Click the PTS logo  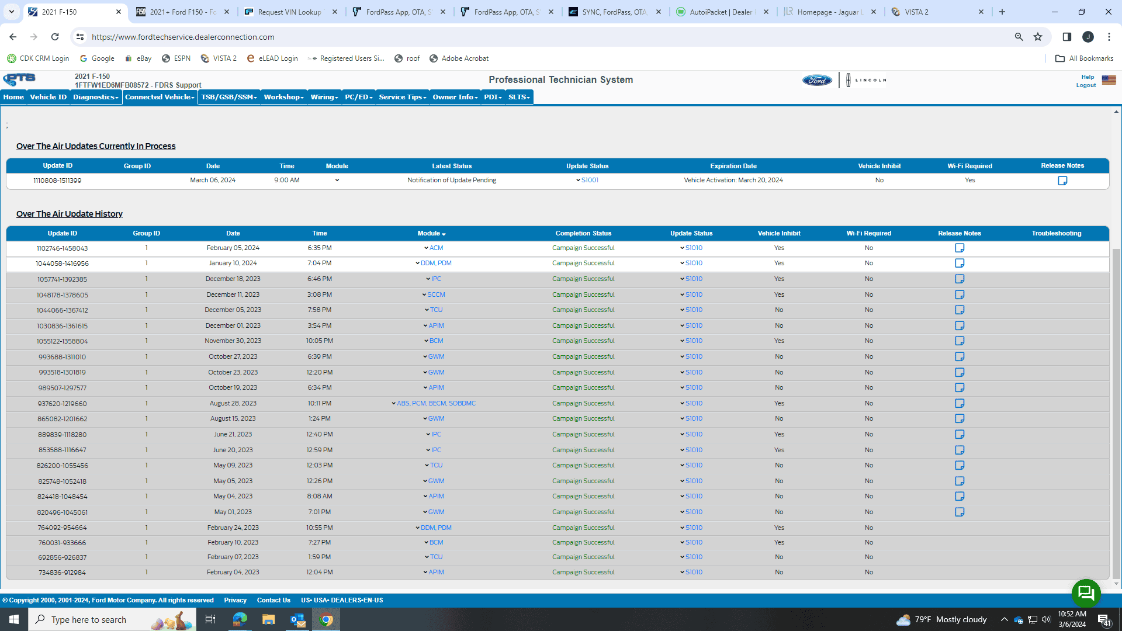(x=19, y=79)
